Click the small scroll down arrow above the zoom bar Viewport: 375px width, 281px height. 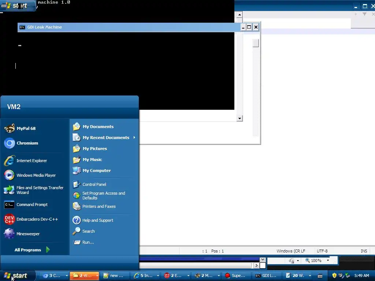pyautogui.click(x=263, y=259)
